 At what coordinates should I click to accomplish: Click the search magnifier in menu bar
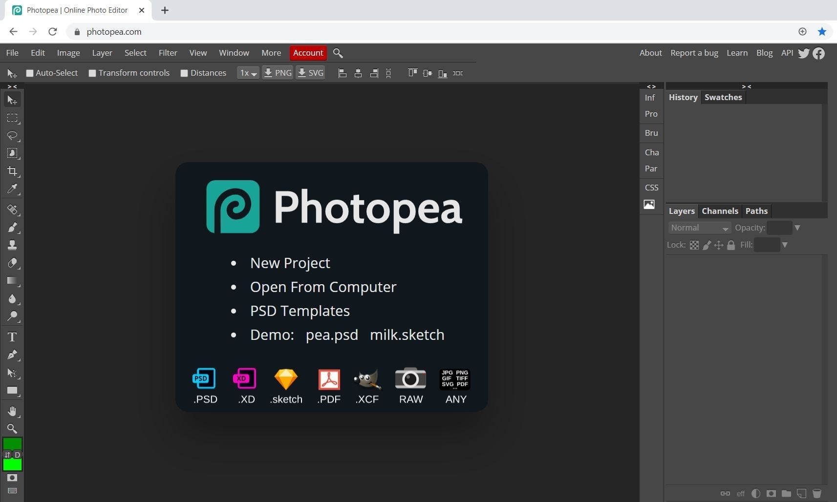[338, 53]
